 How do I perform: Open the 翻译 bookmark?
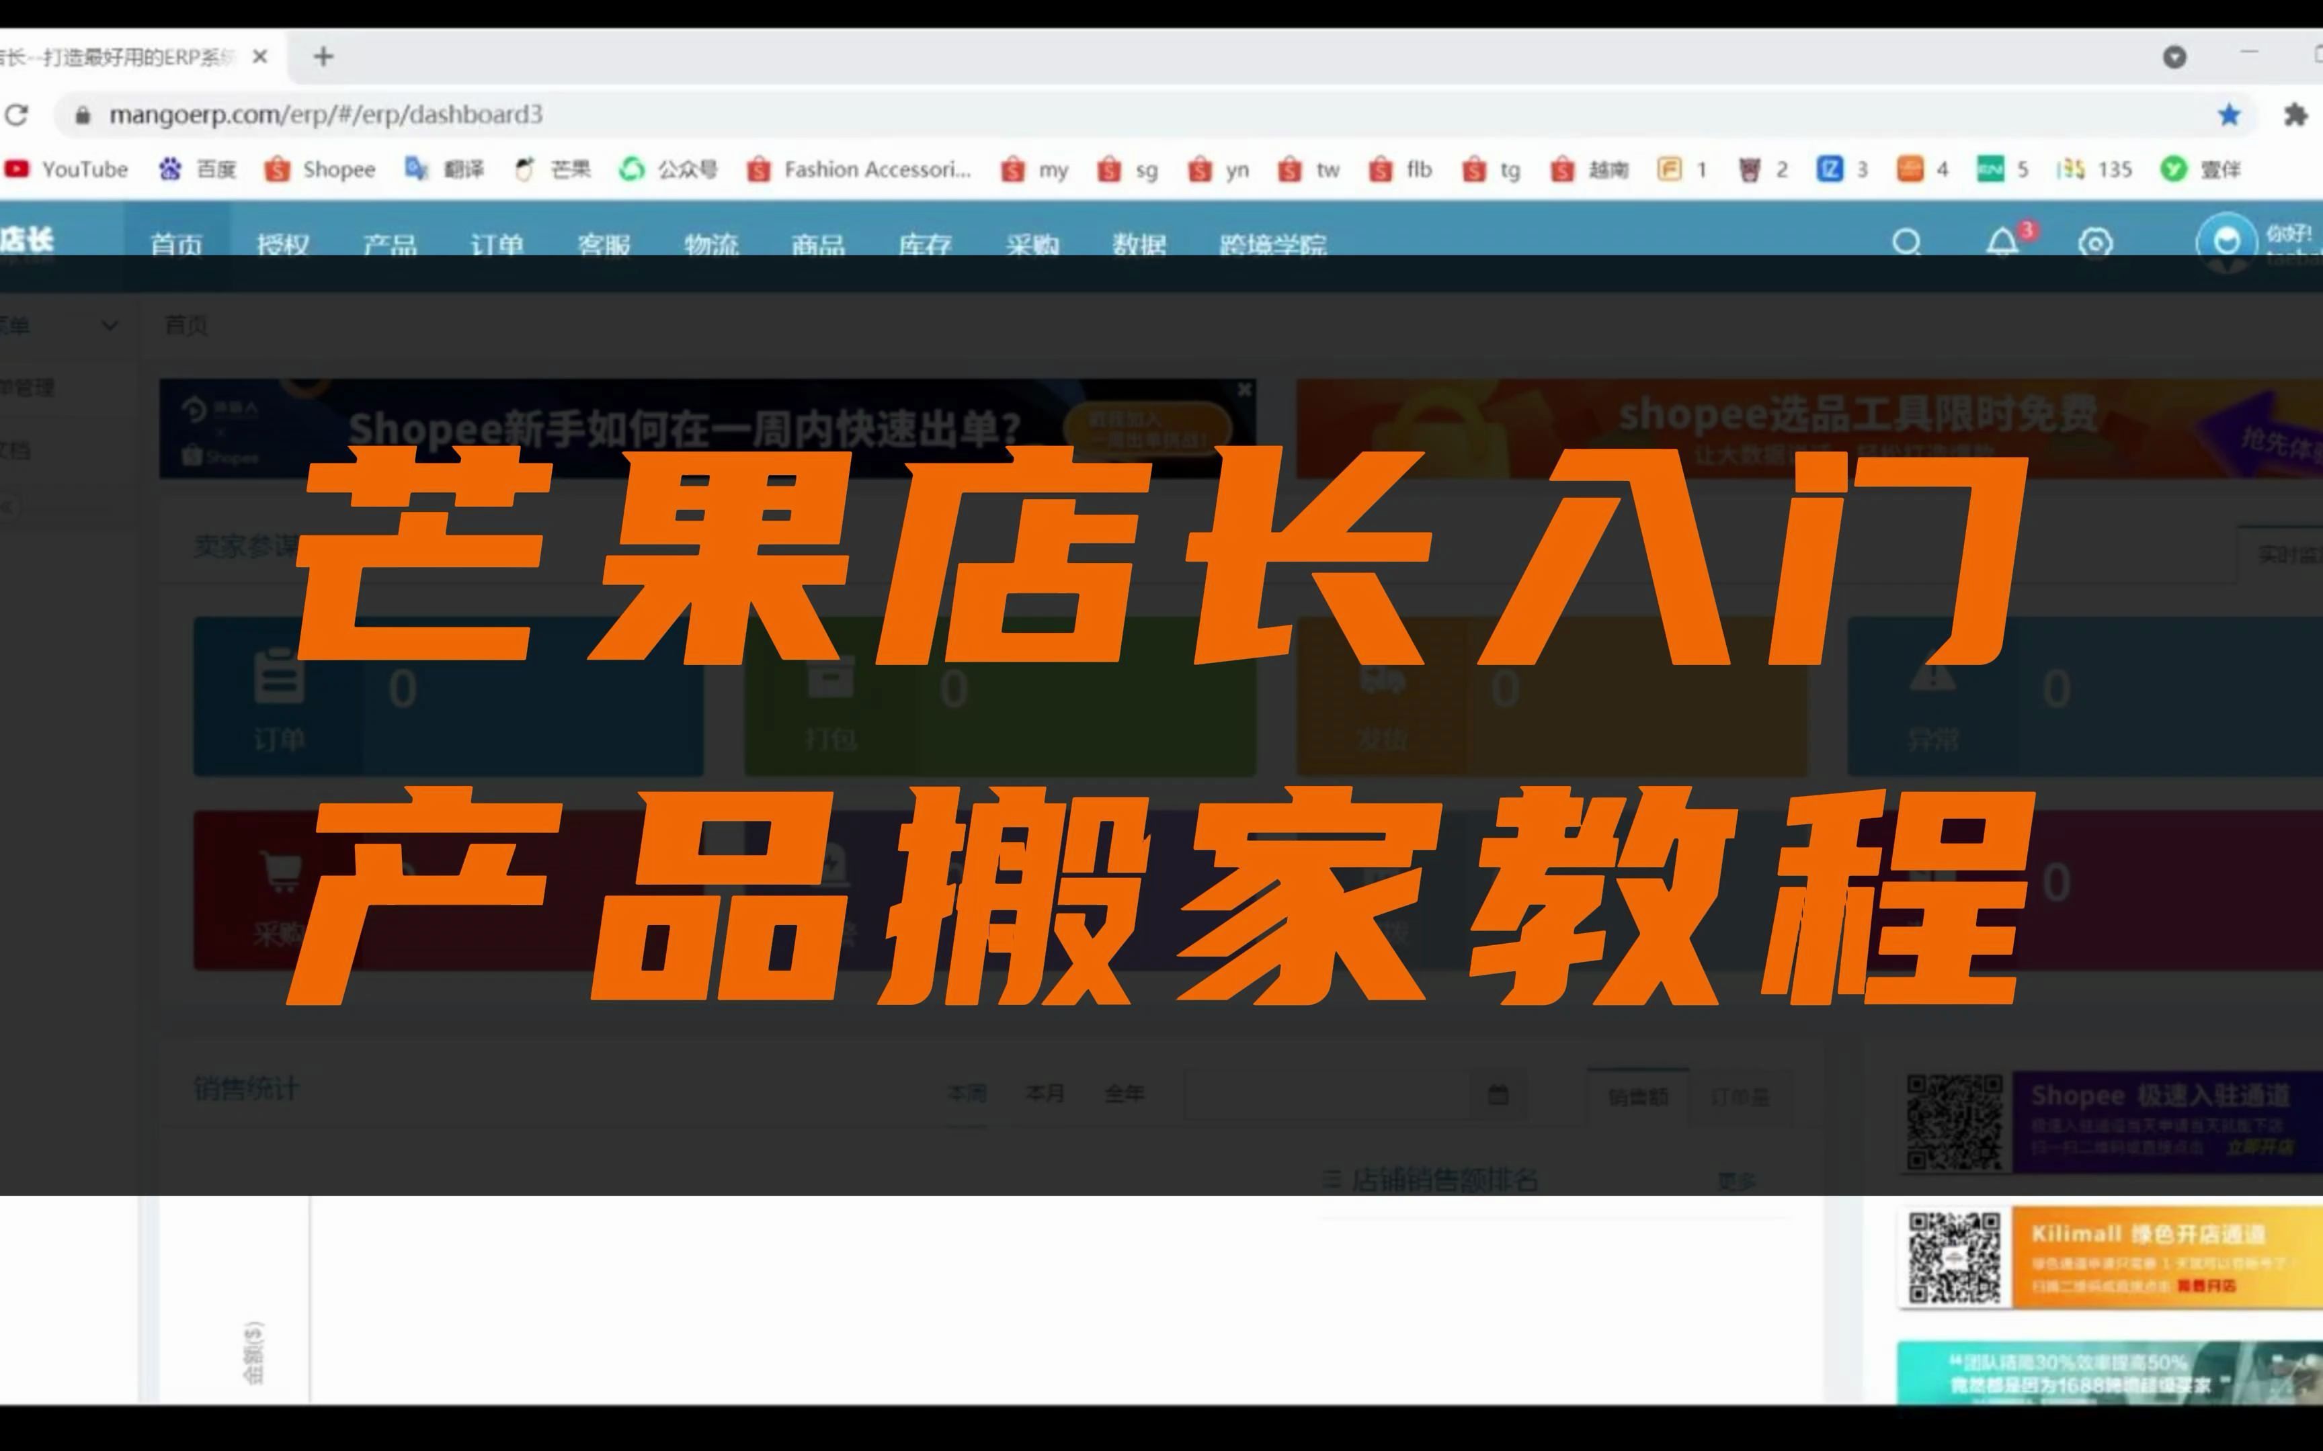tap(444, 170)
